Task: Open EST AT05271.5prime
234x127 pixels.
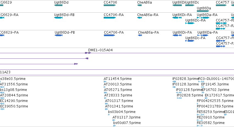Action: tap(118, 90)
